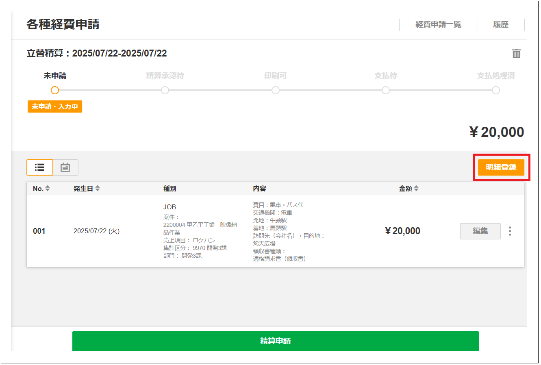Sort by No. column arrows
This screenshot has width=541, height=365.
click(x=48, y=189)
